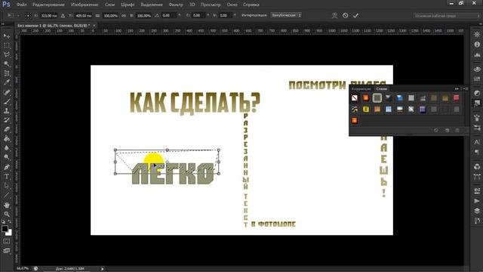Cancel the transform
This screenshot has width=483, height=272.
346,15
